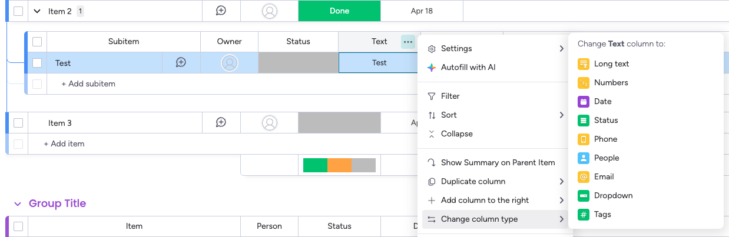Tick the Item 2 row checkbox
729x237 pixels.
(x=18, y=11)
